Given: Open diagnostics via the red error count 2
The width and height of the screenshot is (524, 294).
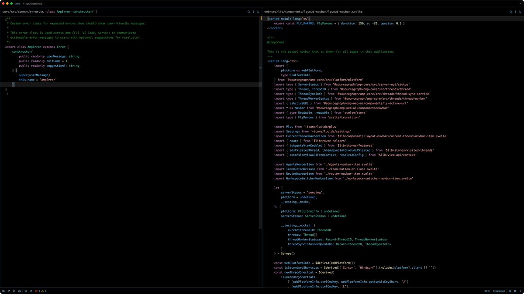Looking at the screenshot, I should [38, 291].
